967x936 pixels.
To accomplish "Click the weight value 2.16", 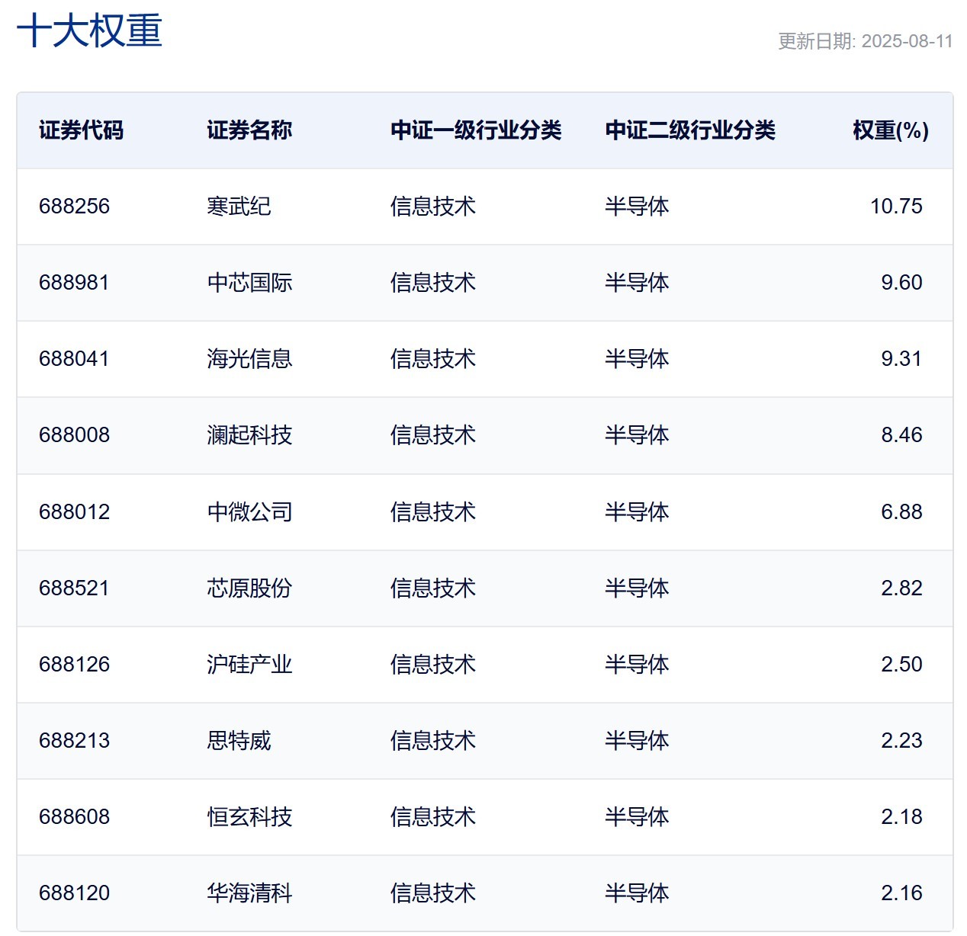I will click(x=901, y=893).
